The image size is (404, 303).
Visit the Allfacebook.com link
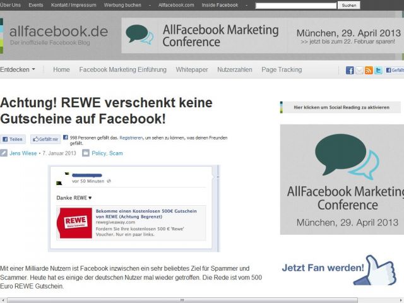point(176,5)
